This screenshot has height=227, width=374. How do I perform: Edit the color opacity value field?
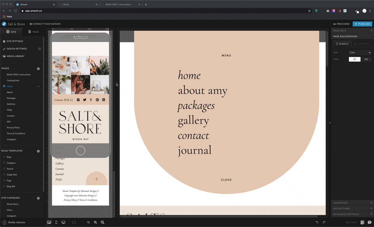[366, 59]
